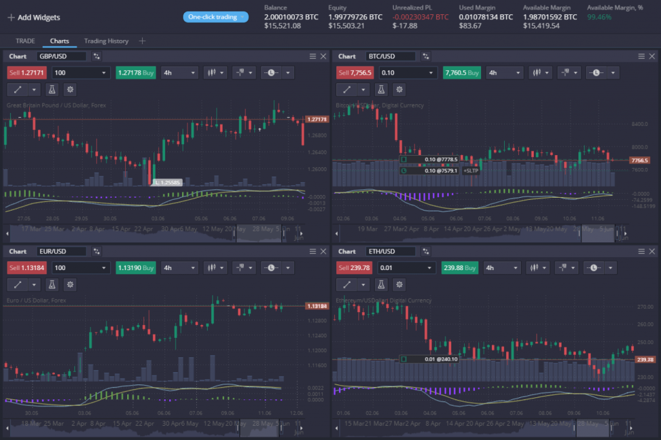
Task: Open gear settings in the BTC/USD chart
Action: point(400,90)
